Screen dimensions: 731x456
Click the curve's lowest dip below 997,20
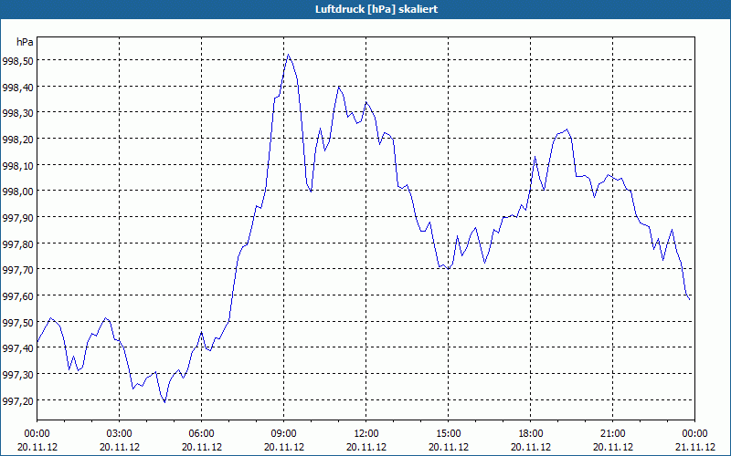pyautogui.click(x=164, y=402)
